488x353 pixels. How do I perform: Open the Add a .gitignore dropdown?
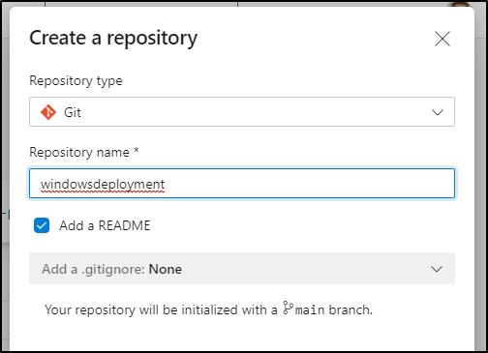(242, 269)
